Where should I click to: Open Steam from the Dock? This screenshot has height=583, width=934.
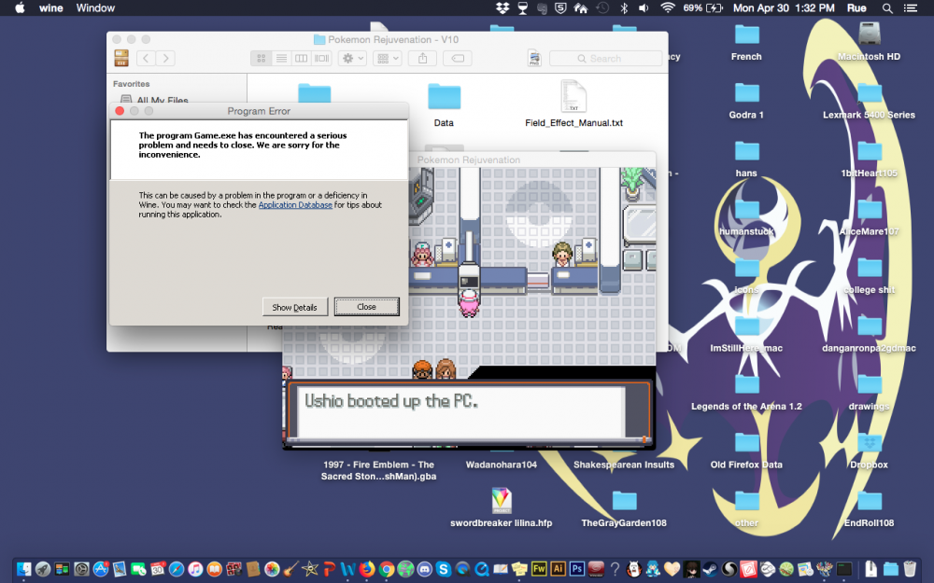[710, 569]
